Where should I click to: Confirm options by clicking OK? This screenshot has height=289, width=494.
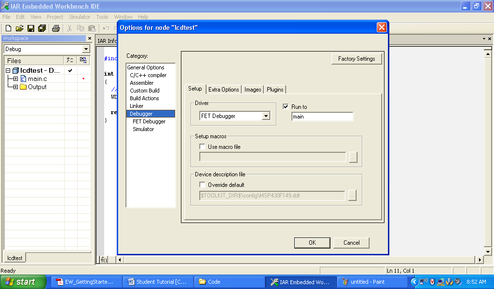click(312, 243)
